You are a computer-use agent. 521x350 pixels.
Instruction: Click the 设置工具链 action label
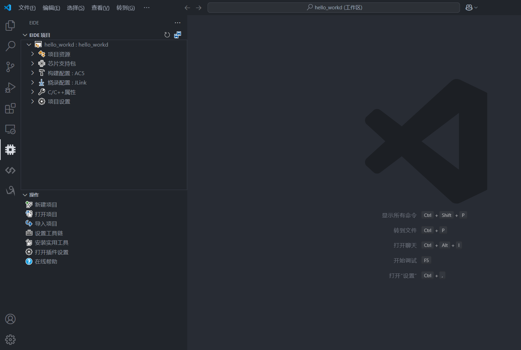[49, 233]
